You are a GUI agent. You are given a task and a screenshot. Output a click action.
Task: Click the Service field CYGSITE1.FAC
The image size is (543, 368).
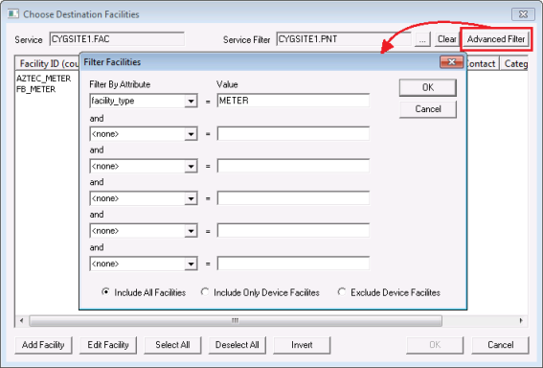(117, 38)
